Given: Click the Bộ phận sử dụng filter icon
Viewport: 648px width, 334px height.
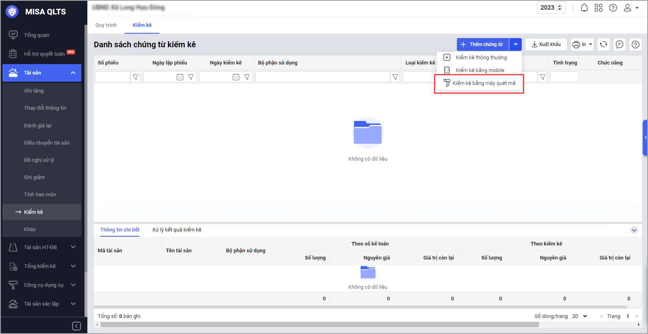Looking at the screenshot, I should tap(395, 77).
